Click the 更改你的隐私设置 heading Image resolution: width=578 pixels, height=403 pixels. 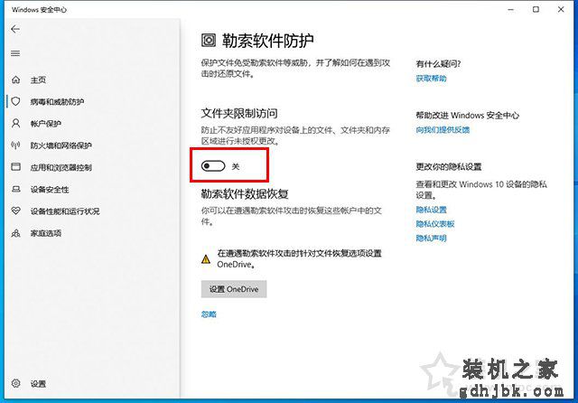point(449,166)
